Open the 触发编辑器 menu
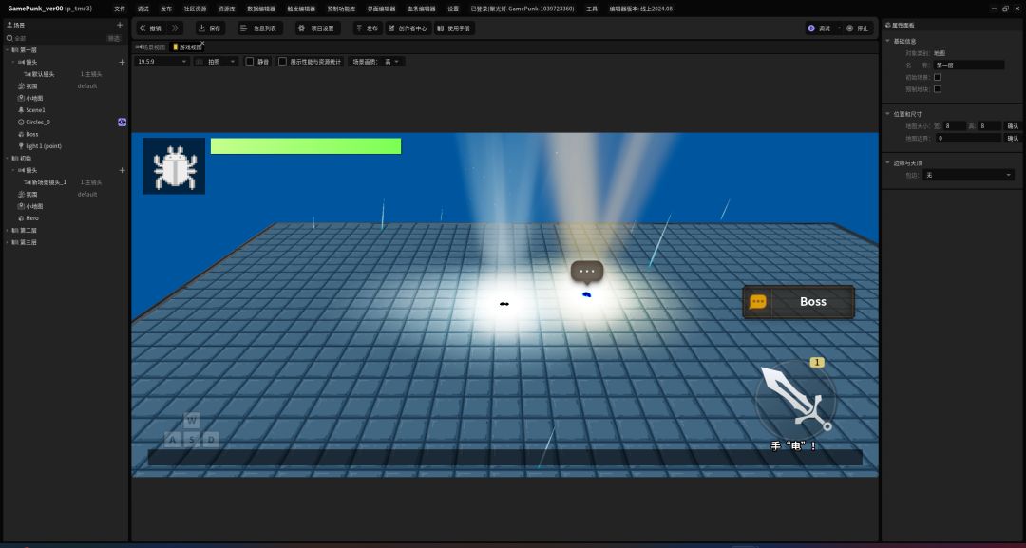This screenshot has height=548, width=1026. 301,9
